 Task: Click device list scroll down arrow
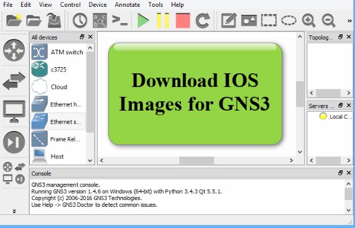(x=90, y=160)
